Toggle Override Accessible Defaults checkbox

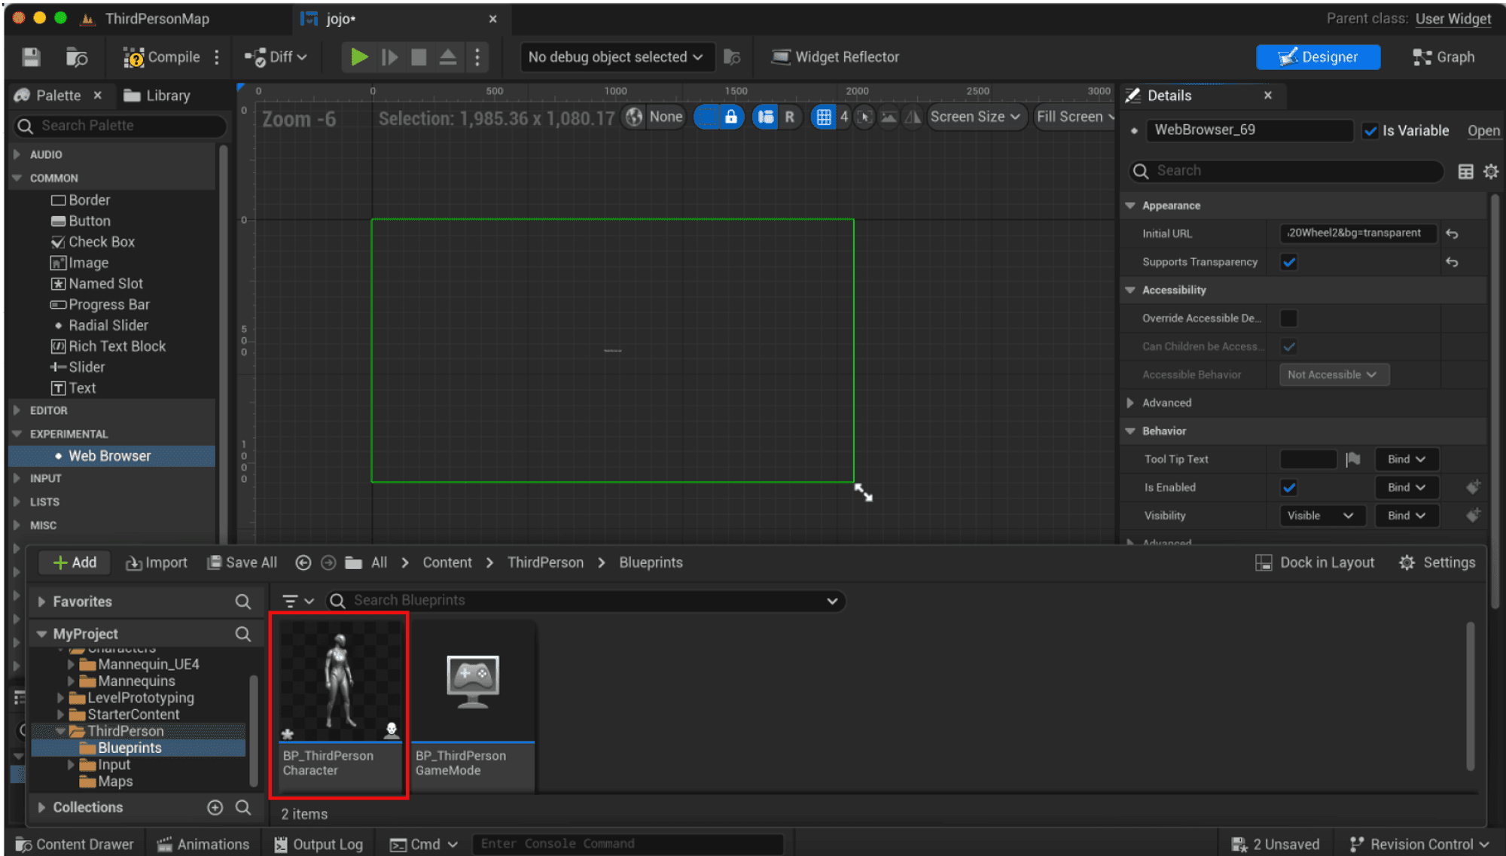(x=1289, y=318)
